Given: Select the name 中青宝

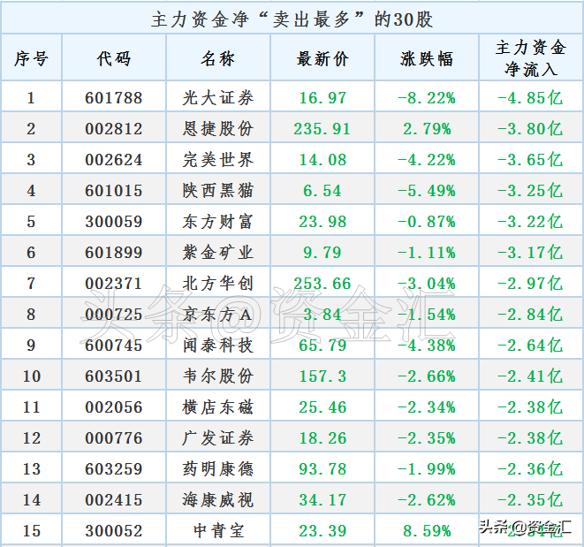Looking at the screenshot, I should tap(218, 531).
